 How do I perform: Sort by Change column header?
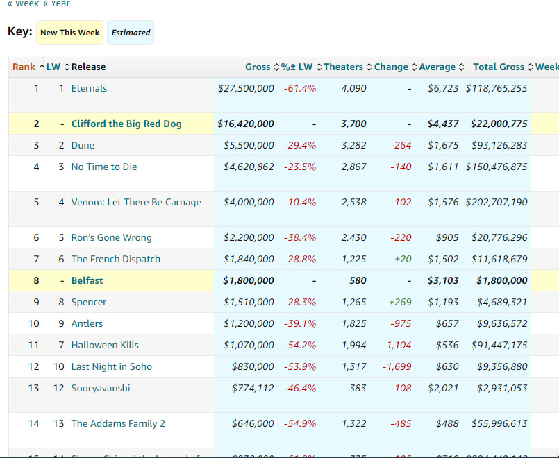click(x=391, y=67)
